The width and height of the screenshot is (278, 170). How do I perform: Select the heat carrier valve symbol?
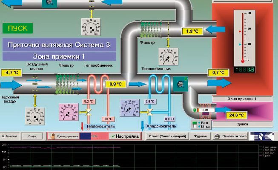point(89,112)
